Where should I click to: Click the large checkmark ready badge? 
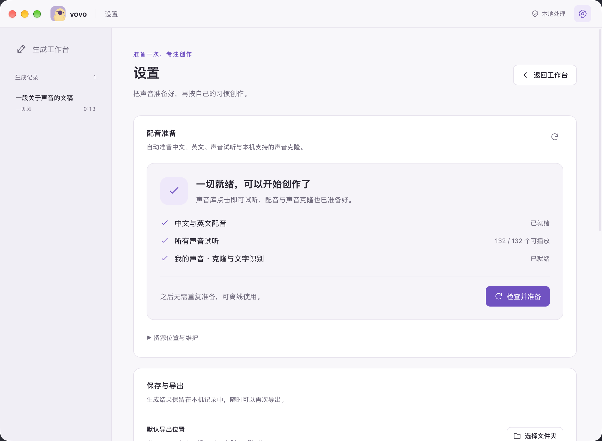(174, 191)
